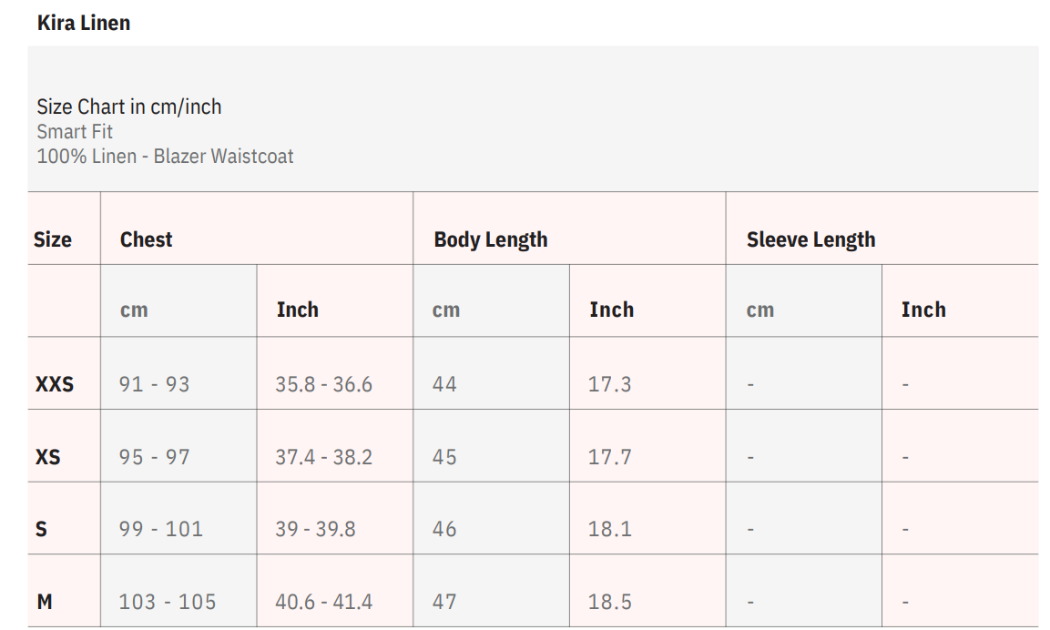Select the "Size Chart in cm/inch" caption
The width and height of the screenshot is (1050, 630).
129,107
